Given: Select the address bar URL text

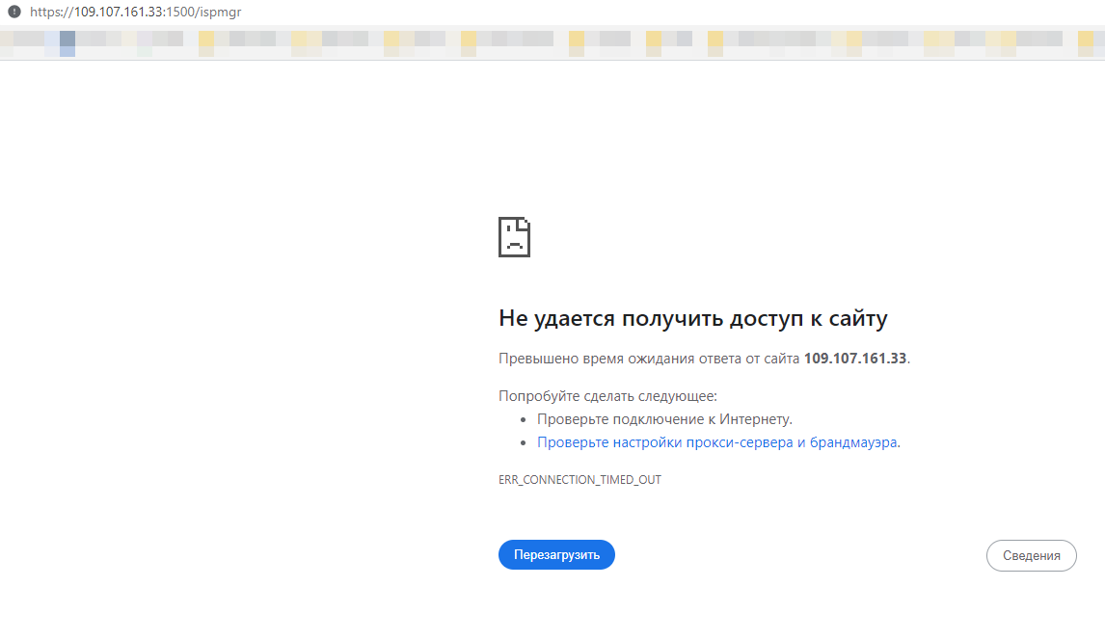Looking at the screenshot, I should point(136,12).
